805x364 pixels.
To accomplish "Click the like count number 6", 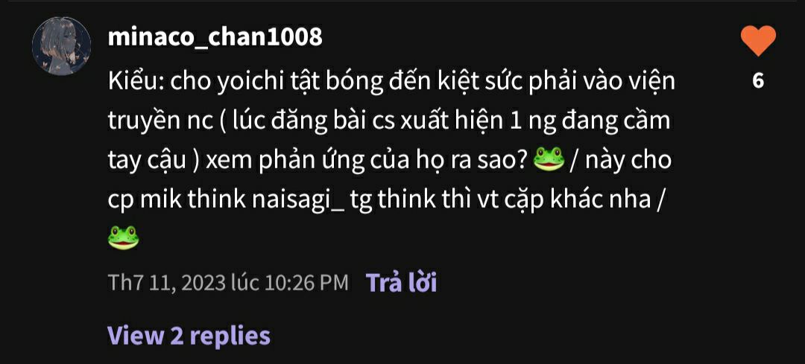I will 758,80.
